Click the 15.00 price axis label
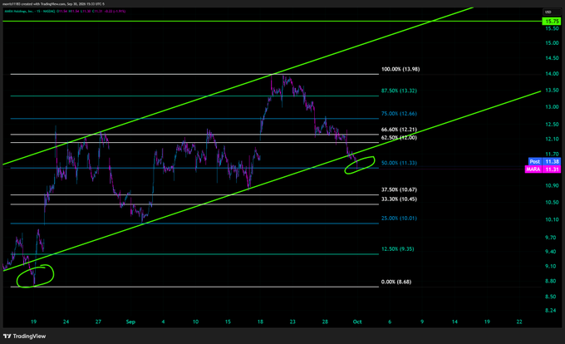This screenshot has height=344, width=565. coord(552,43)
